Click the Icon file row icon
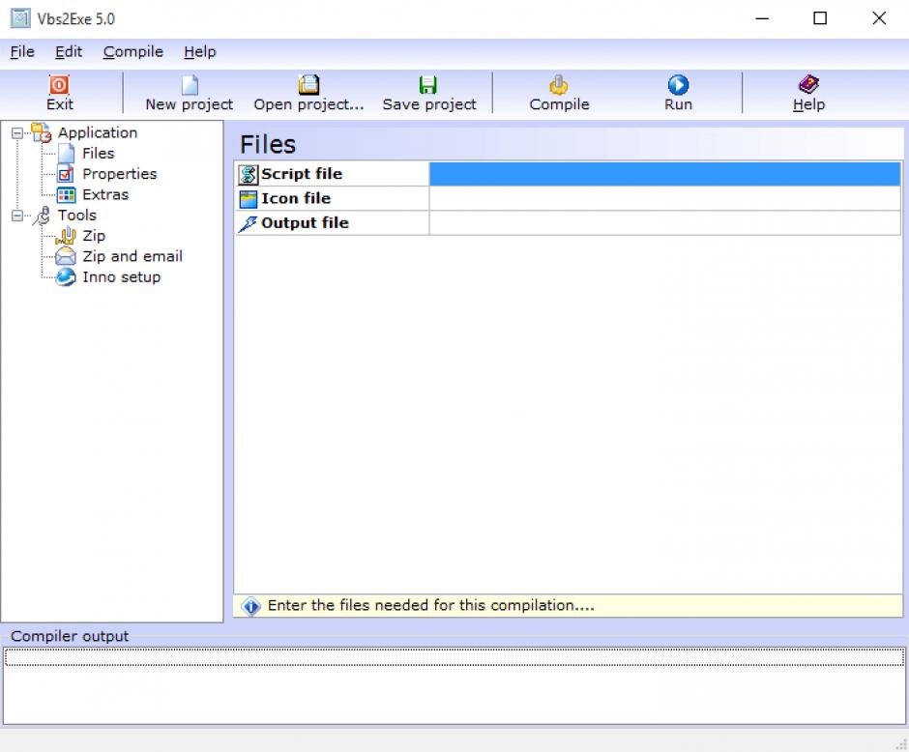 tap(249, 199)
